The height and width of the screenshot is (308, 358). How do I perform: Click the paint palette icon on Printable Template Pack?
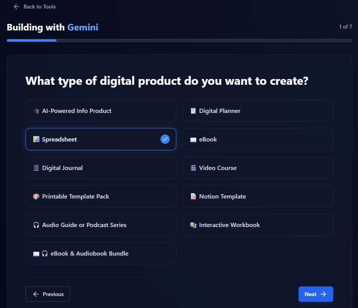(36, 197)
